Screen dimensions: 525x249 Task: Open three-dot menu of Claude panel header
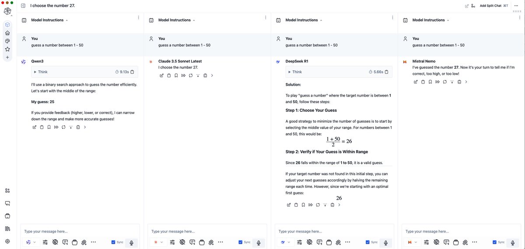[x=266, y=17]
